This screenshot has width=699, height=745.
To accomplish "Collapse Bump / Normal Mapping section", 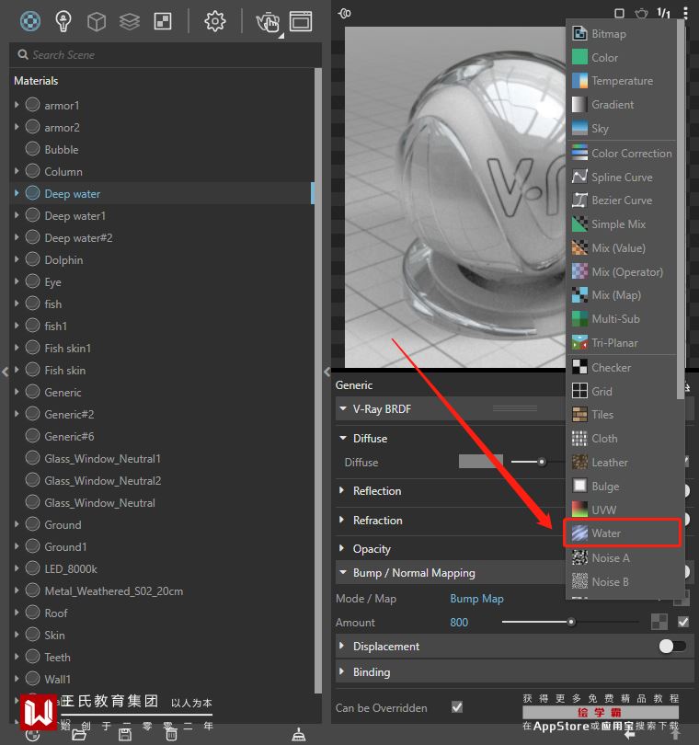I will [343, 572].
